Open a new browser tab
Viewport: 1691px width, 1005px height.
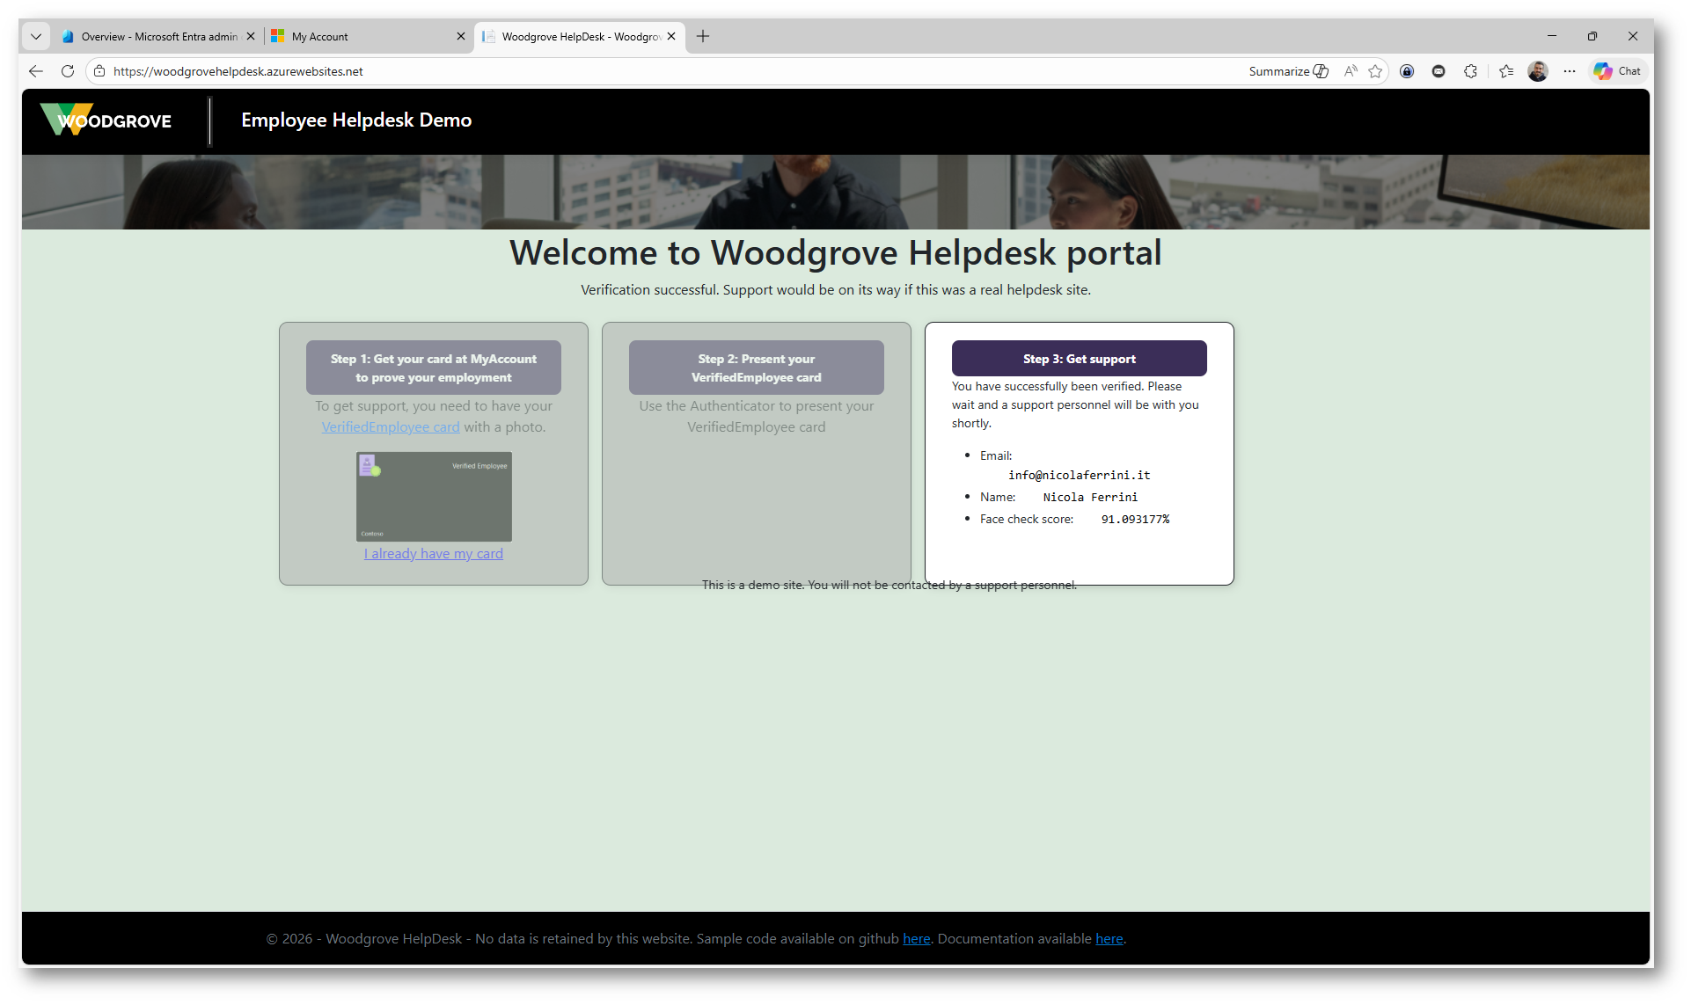tap(702, 36)
